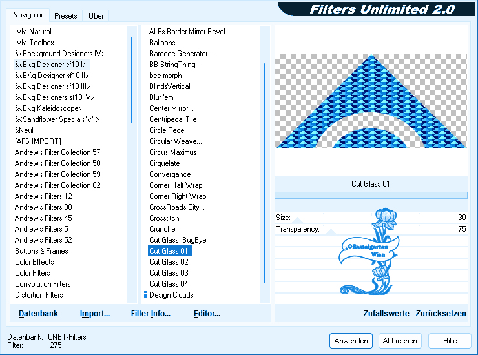The height and width of the screenshot is (355, 478).
Task: Switch to the Presets tab
Action: click(x=65, y=16)
